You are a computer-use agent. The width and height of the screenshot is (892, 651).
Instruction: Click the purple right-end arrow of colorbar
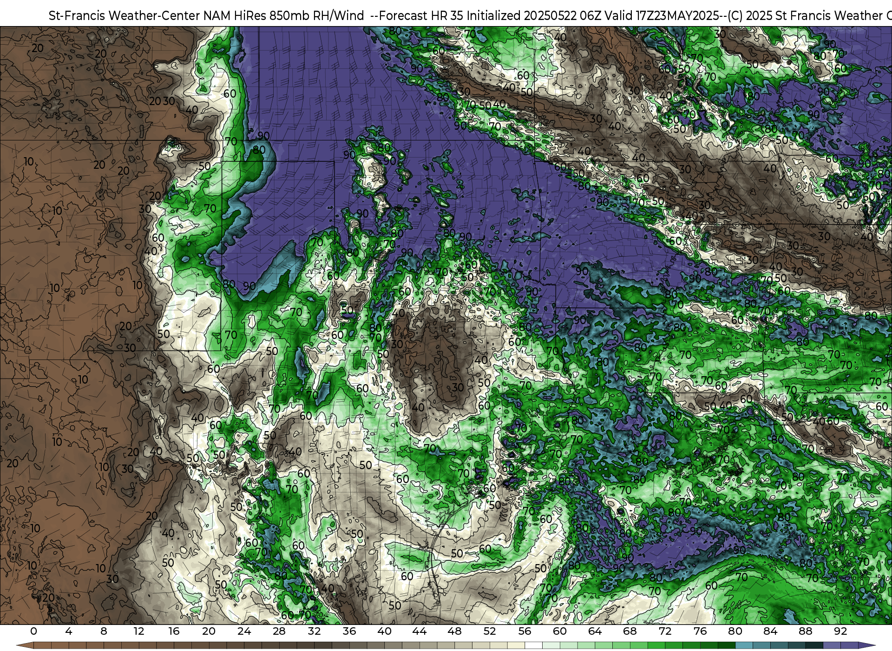click(x=866, y=645)
